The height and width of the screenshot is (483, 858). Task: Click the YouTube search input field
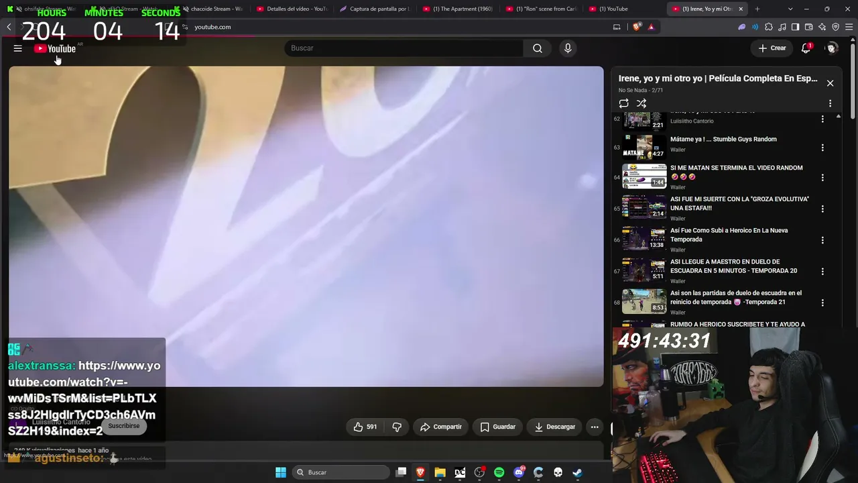404,48
